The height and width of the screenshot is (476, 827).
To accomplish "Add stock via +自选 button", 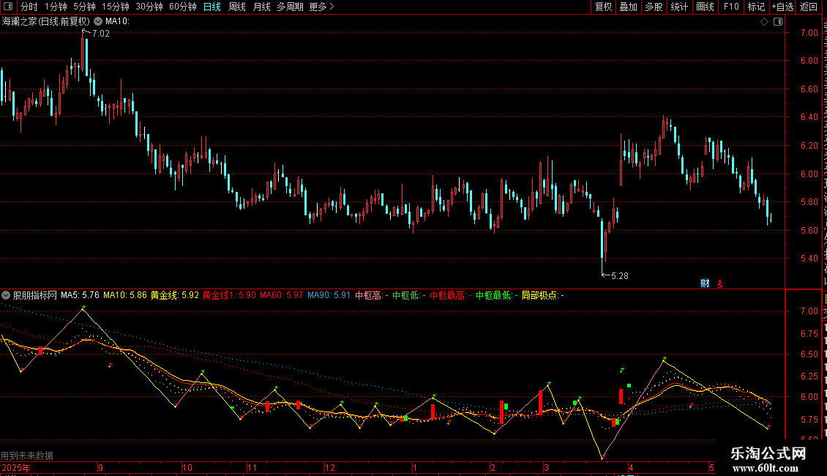I will (x=782, y=7).
